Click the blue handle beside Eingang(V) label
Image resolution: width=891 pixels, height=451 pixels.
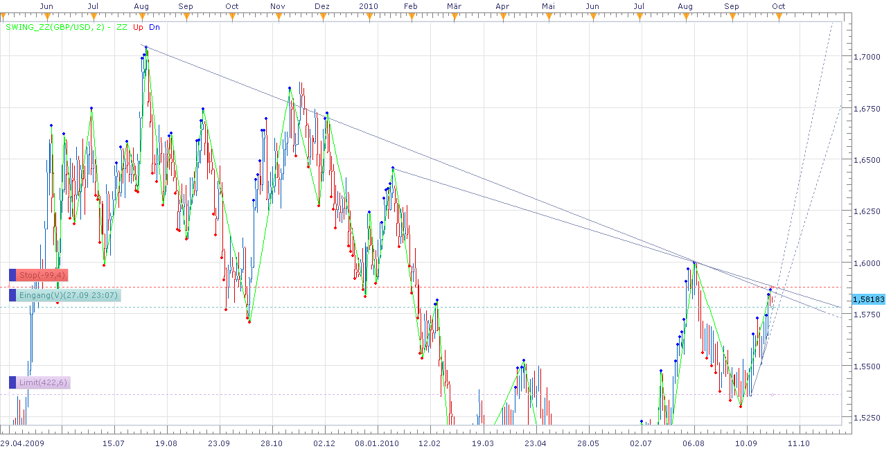[12, 295]
